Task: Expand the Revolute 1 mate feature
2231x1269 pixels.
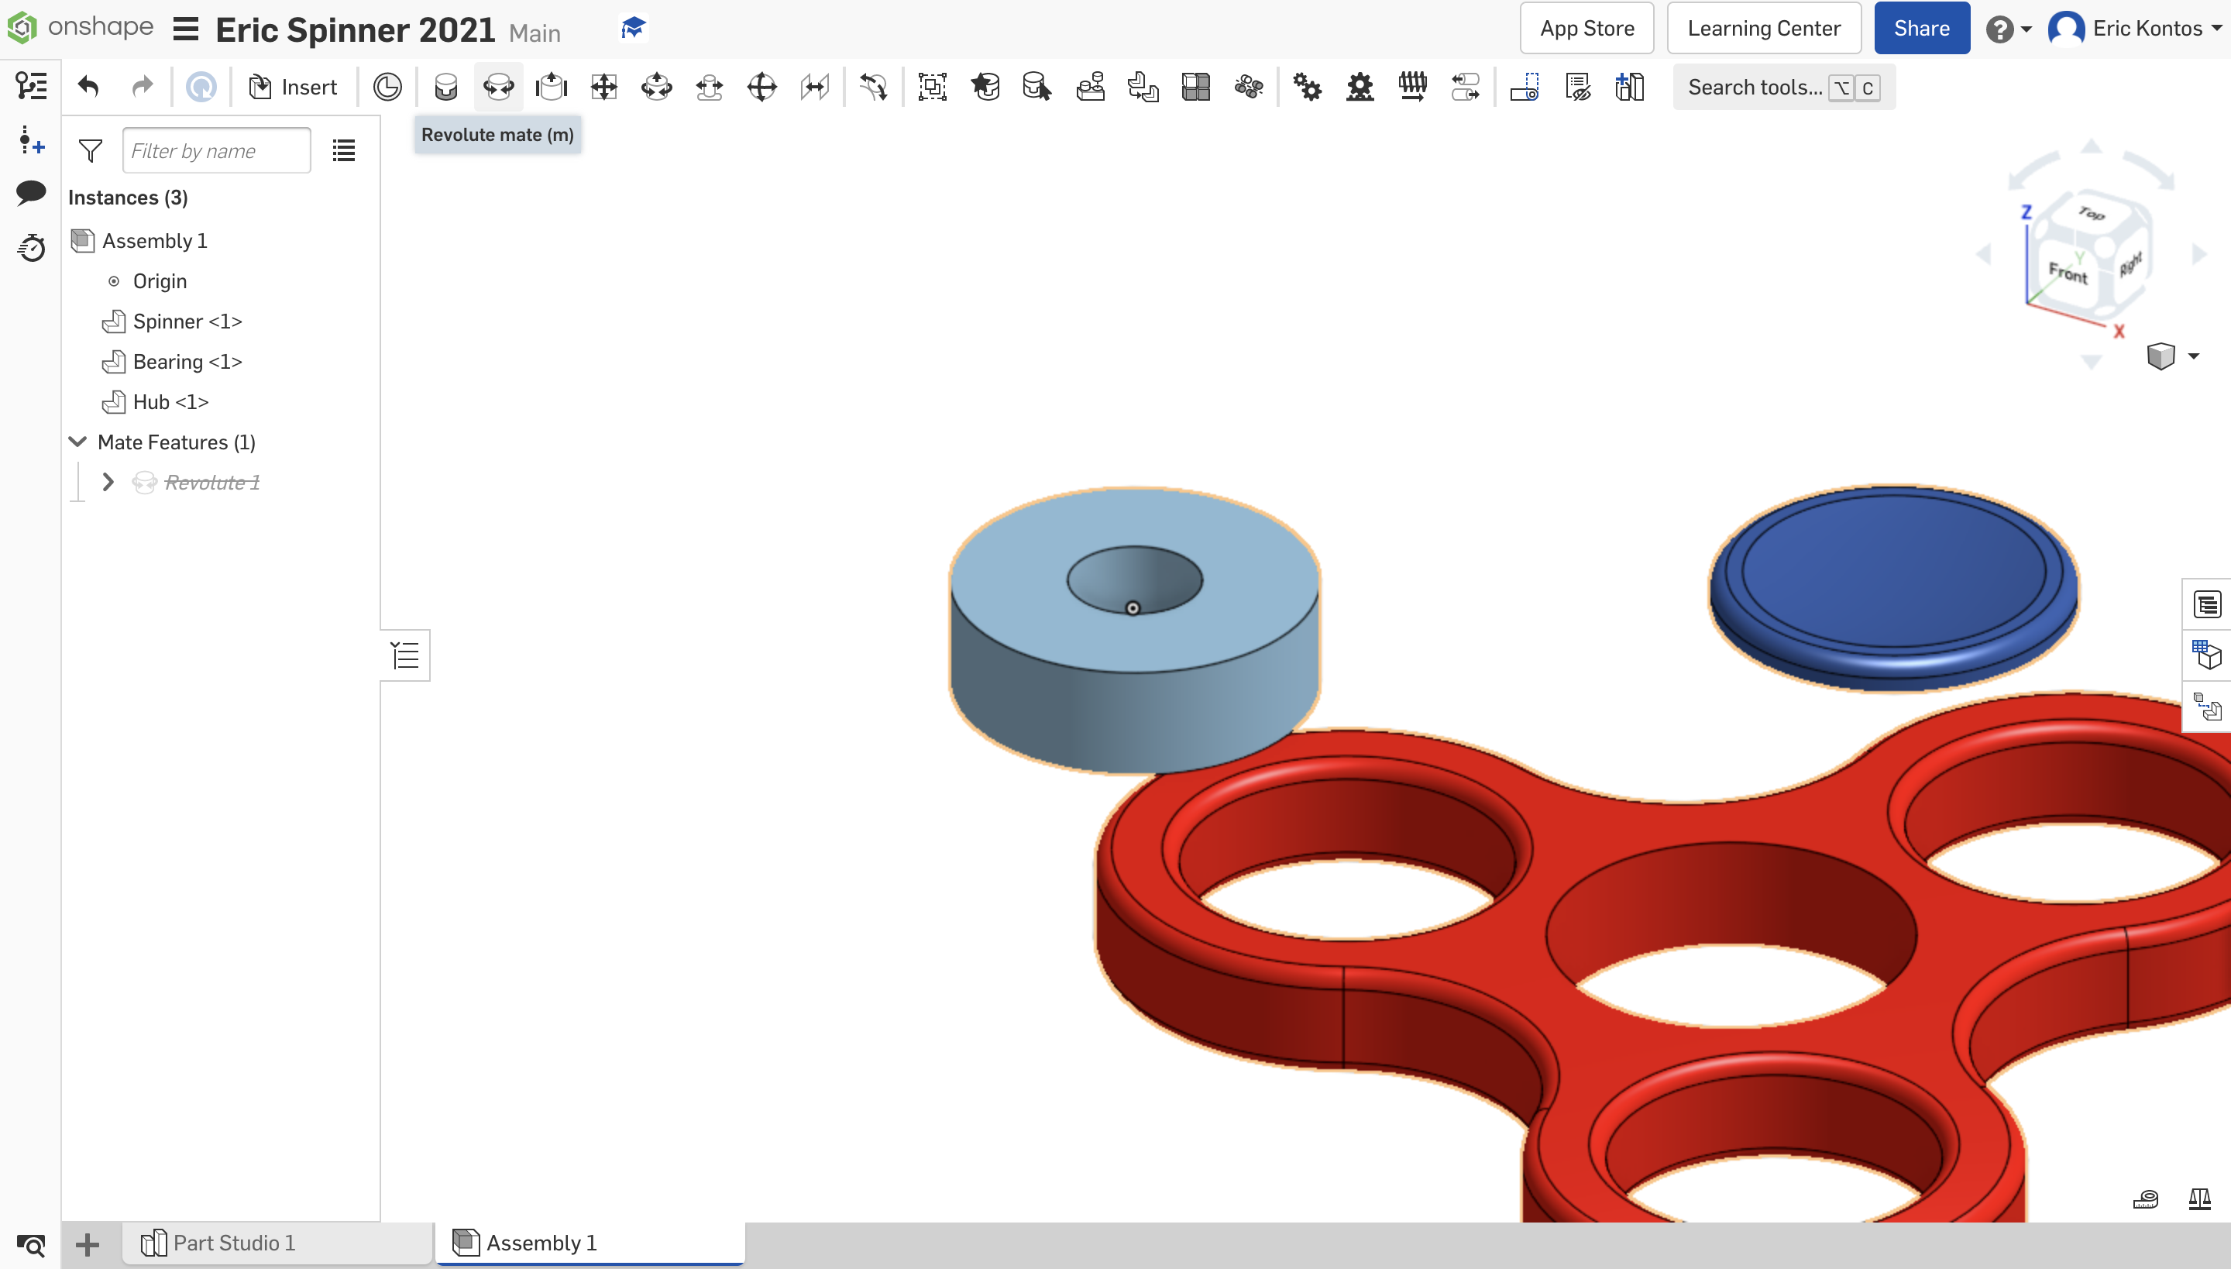Action: click(x=108, y=481)
